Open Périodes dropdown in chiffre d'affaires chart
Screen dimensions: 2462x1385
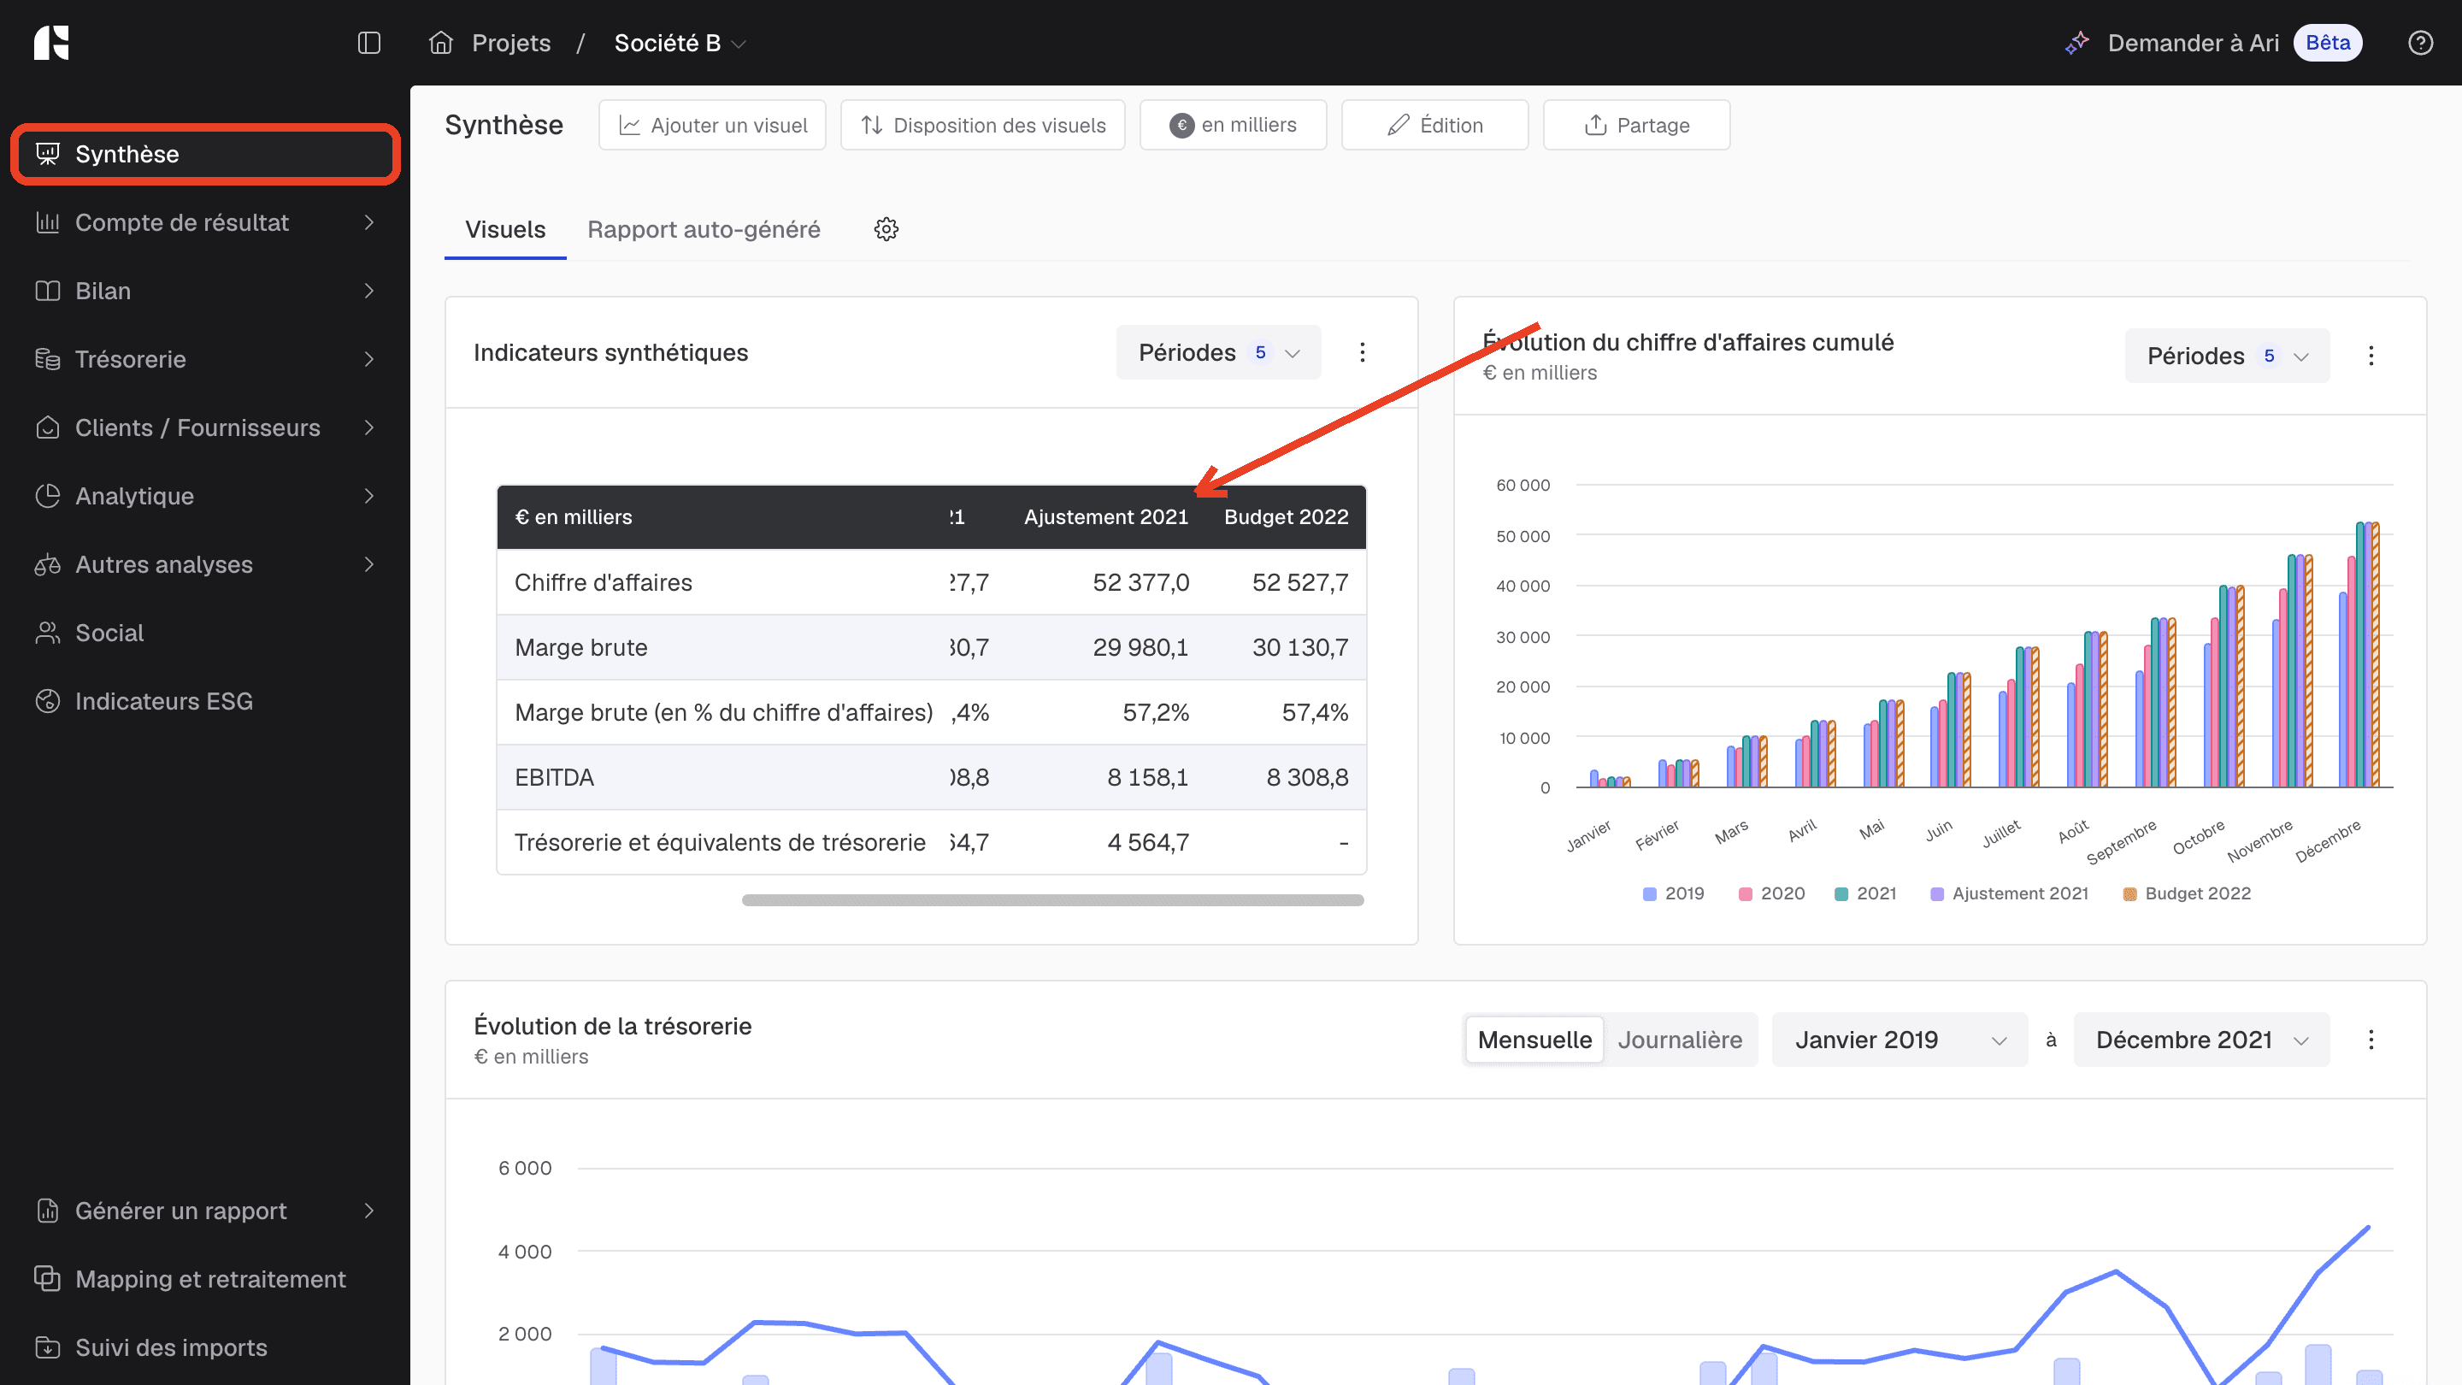click(2227, 356)
